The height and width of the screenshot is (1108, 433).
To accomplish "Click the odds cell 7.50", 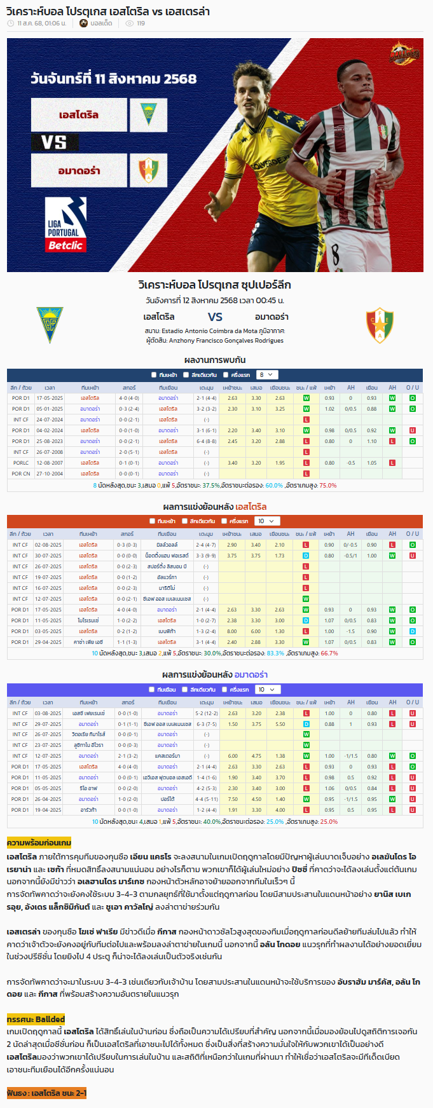I will coord(232,799).
